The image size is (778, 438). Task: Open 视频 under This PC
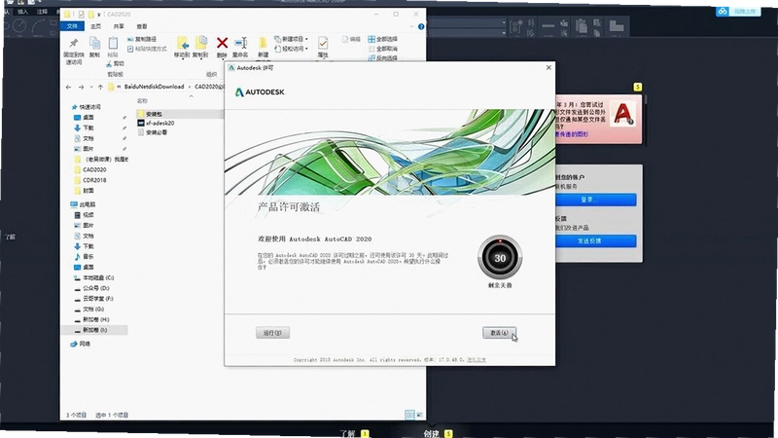(88, 215)
